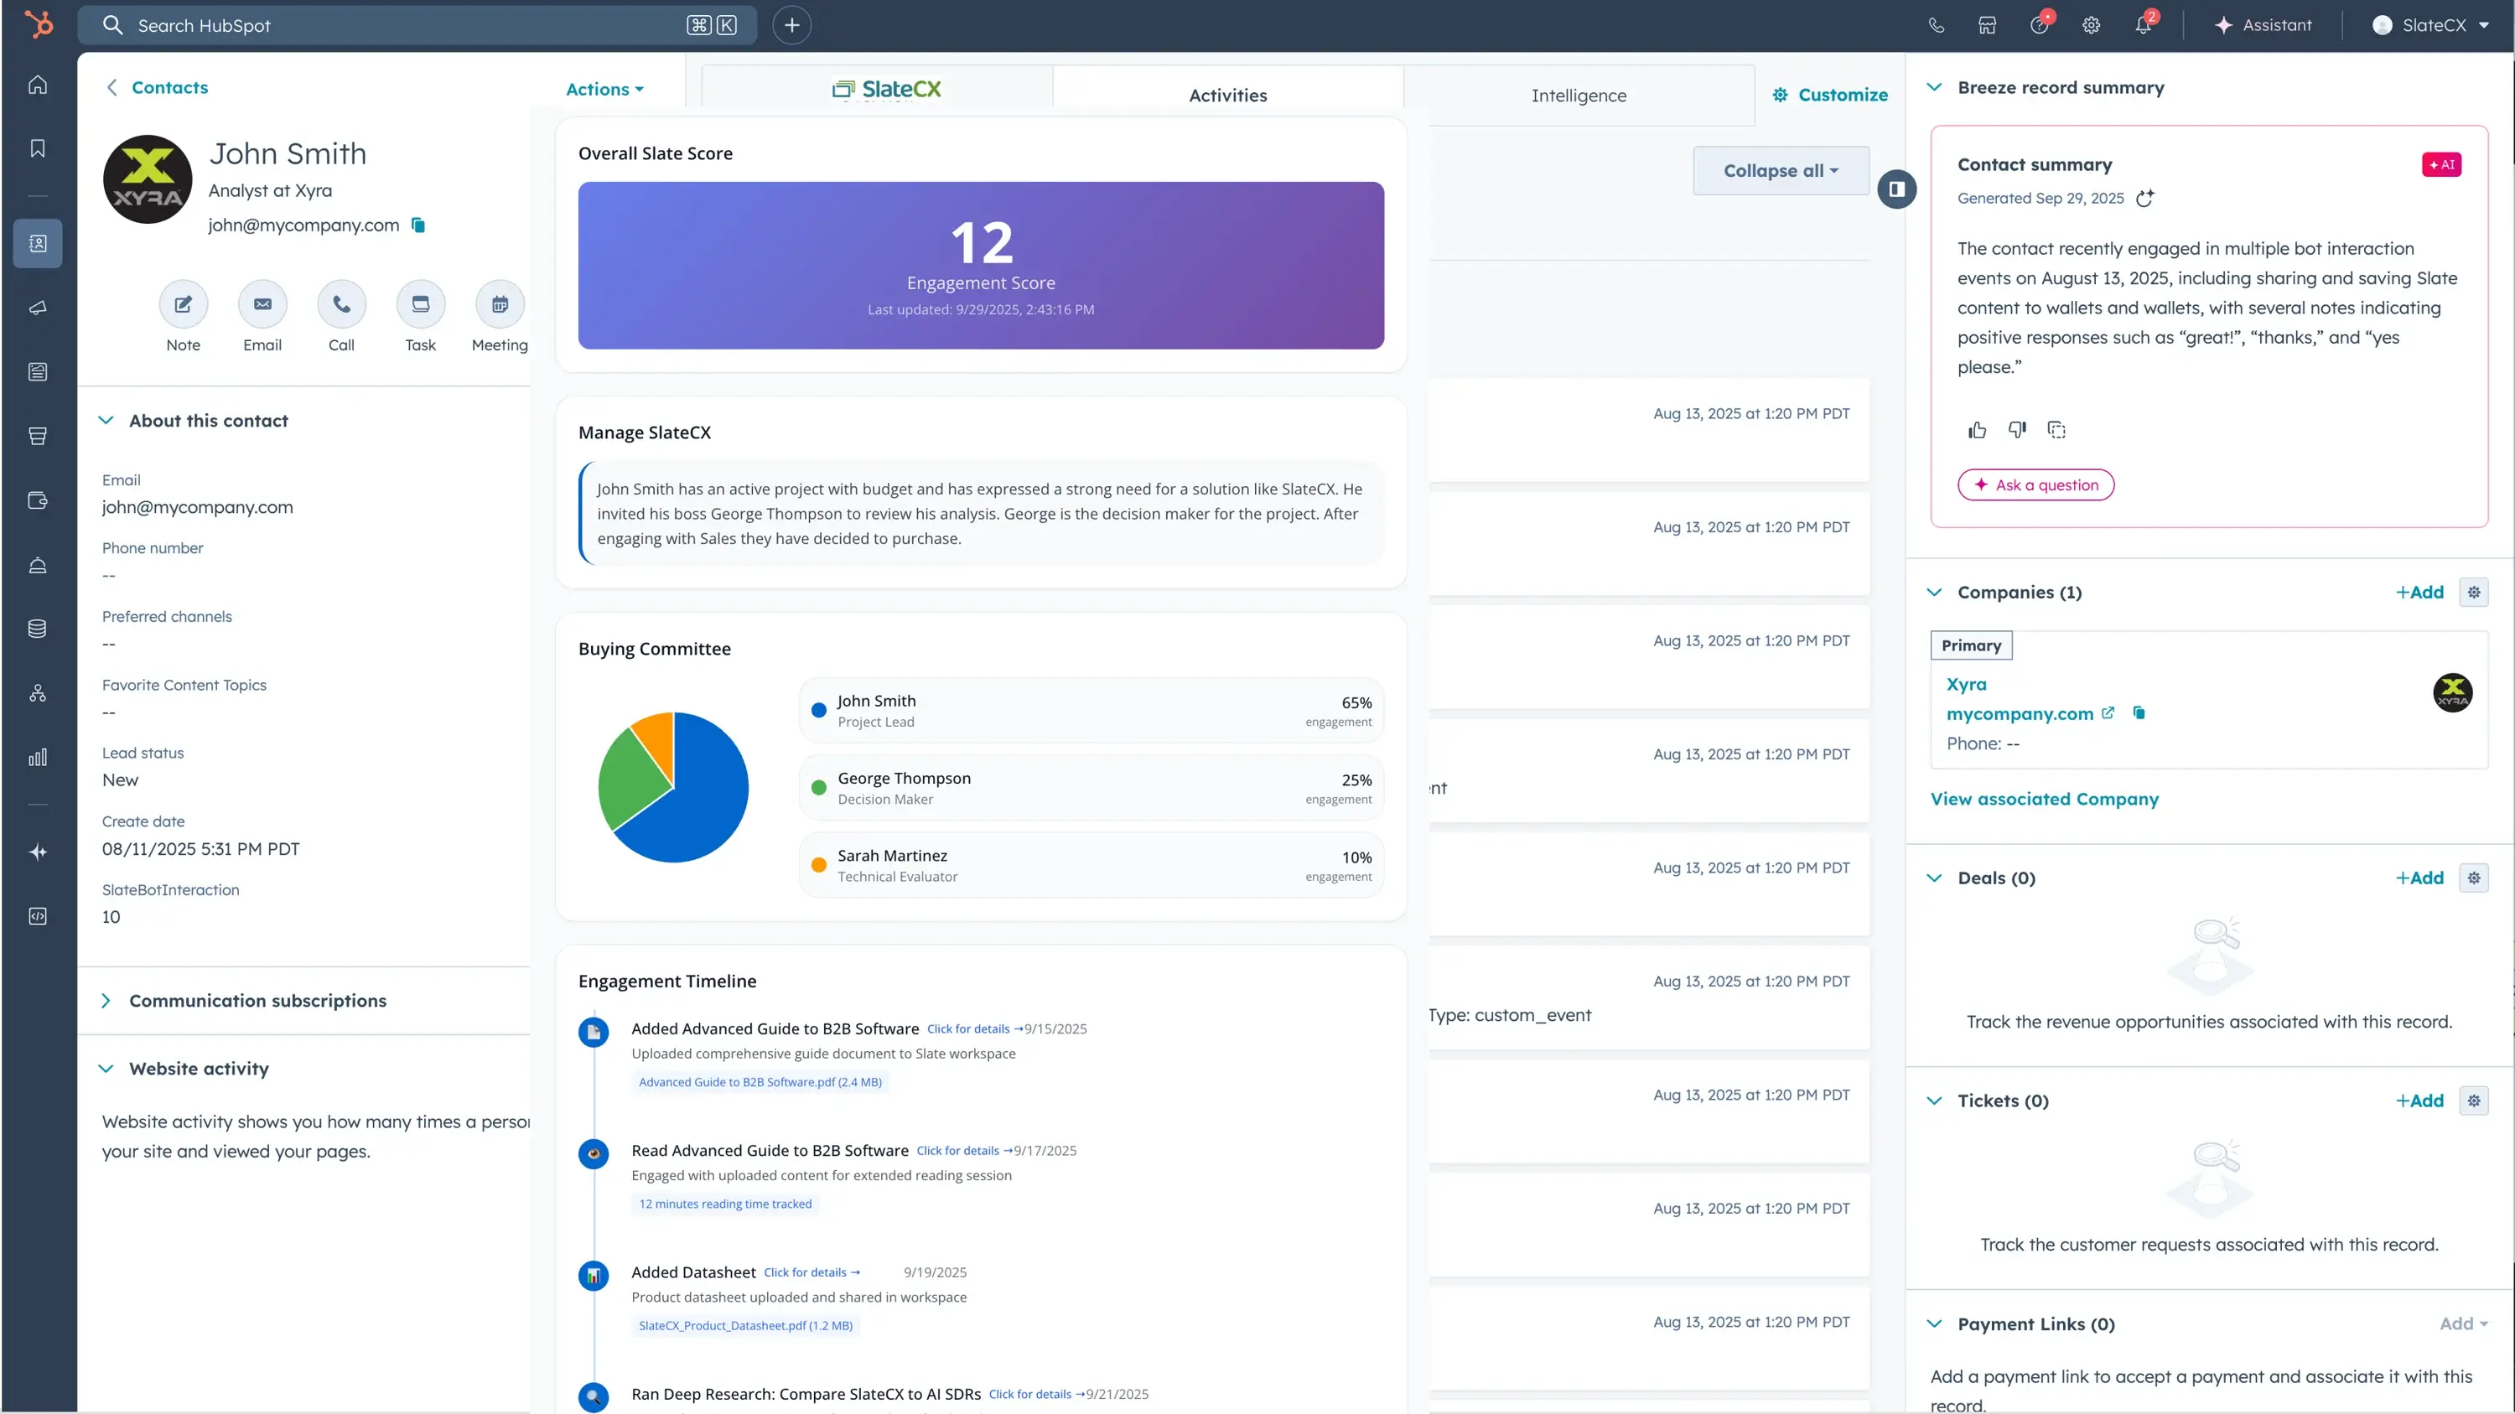
Task: Click thumbs down on Contact summary
Action: tap(2017, 430)
